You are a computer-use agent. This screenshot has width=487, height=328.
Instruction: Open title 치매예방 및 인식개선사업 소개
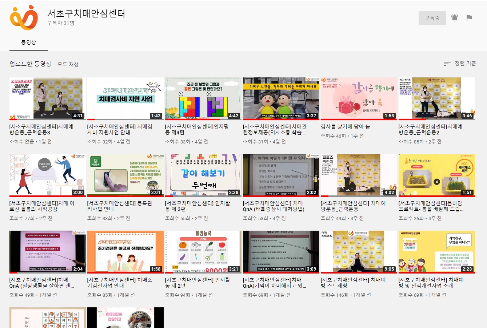[431, 283]
